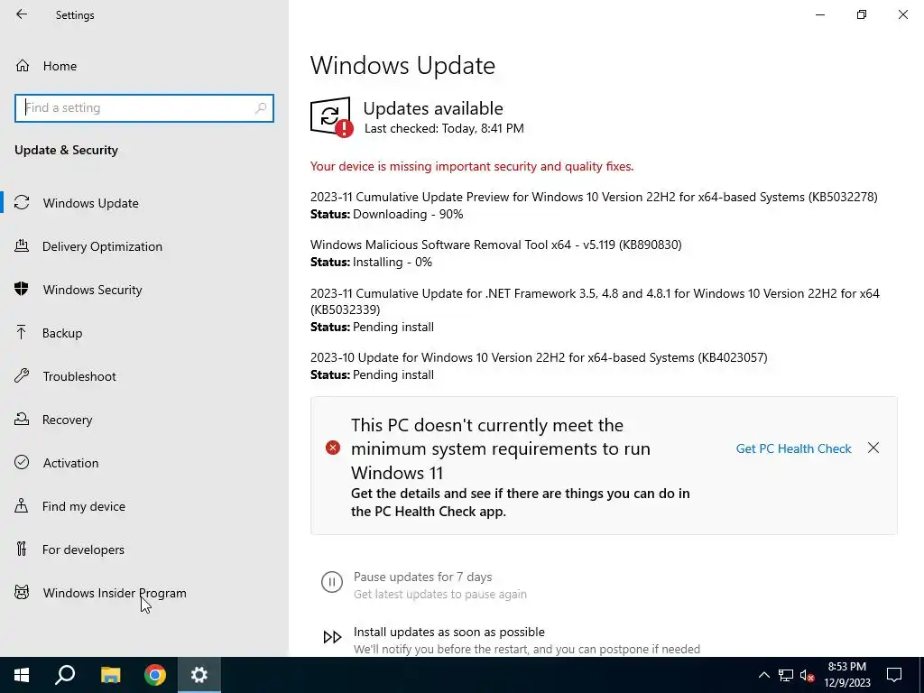The width and height of the screenshot is (924, 693).
Task: Click the Last checked: Today, 8:41 PM text
Action: (x=444, y=128)
